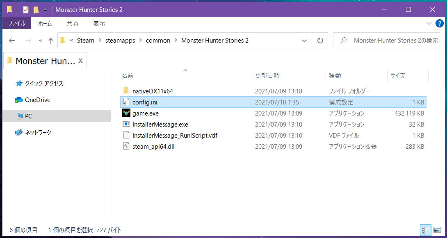The width and height of the screenshot is (447, 238).
Task: Click the Steam breadcrumb segment
Action: click(86, 41)
